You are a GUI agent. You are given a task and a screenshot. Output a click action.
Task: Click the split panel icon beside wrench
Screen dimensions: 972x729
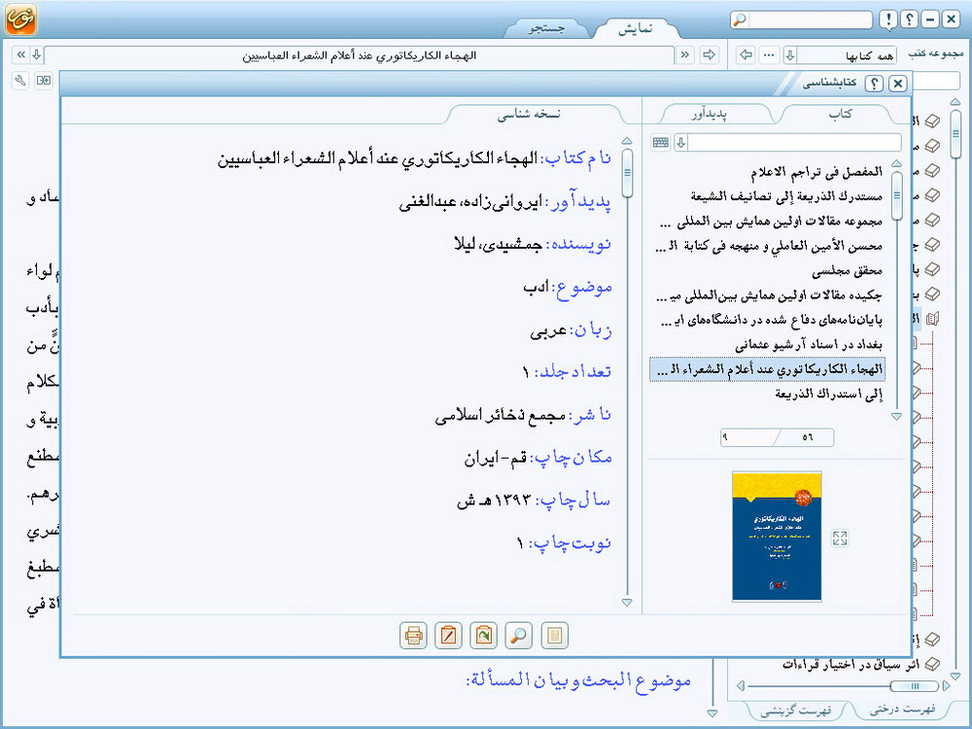coord(44,80)
